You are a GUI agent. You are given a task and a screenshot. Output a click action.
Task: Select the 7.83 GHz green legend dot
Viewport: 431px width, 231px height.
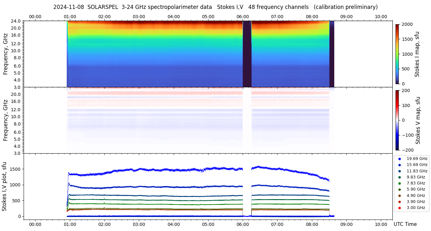399,183
